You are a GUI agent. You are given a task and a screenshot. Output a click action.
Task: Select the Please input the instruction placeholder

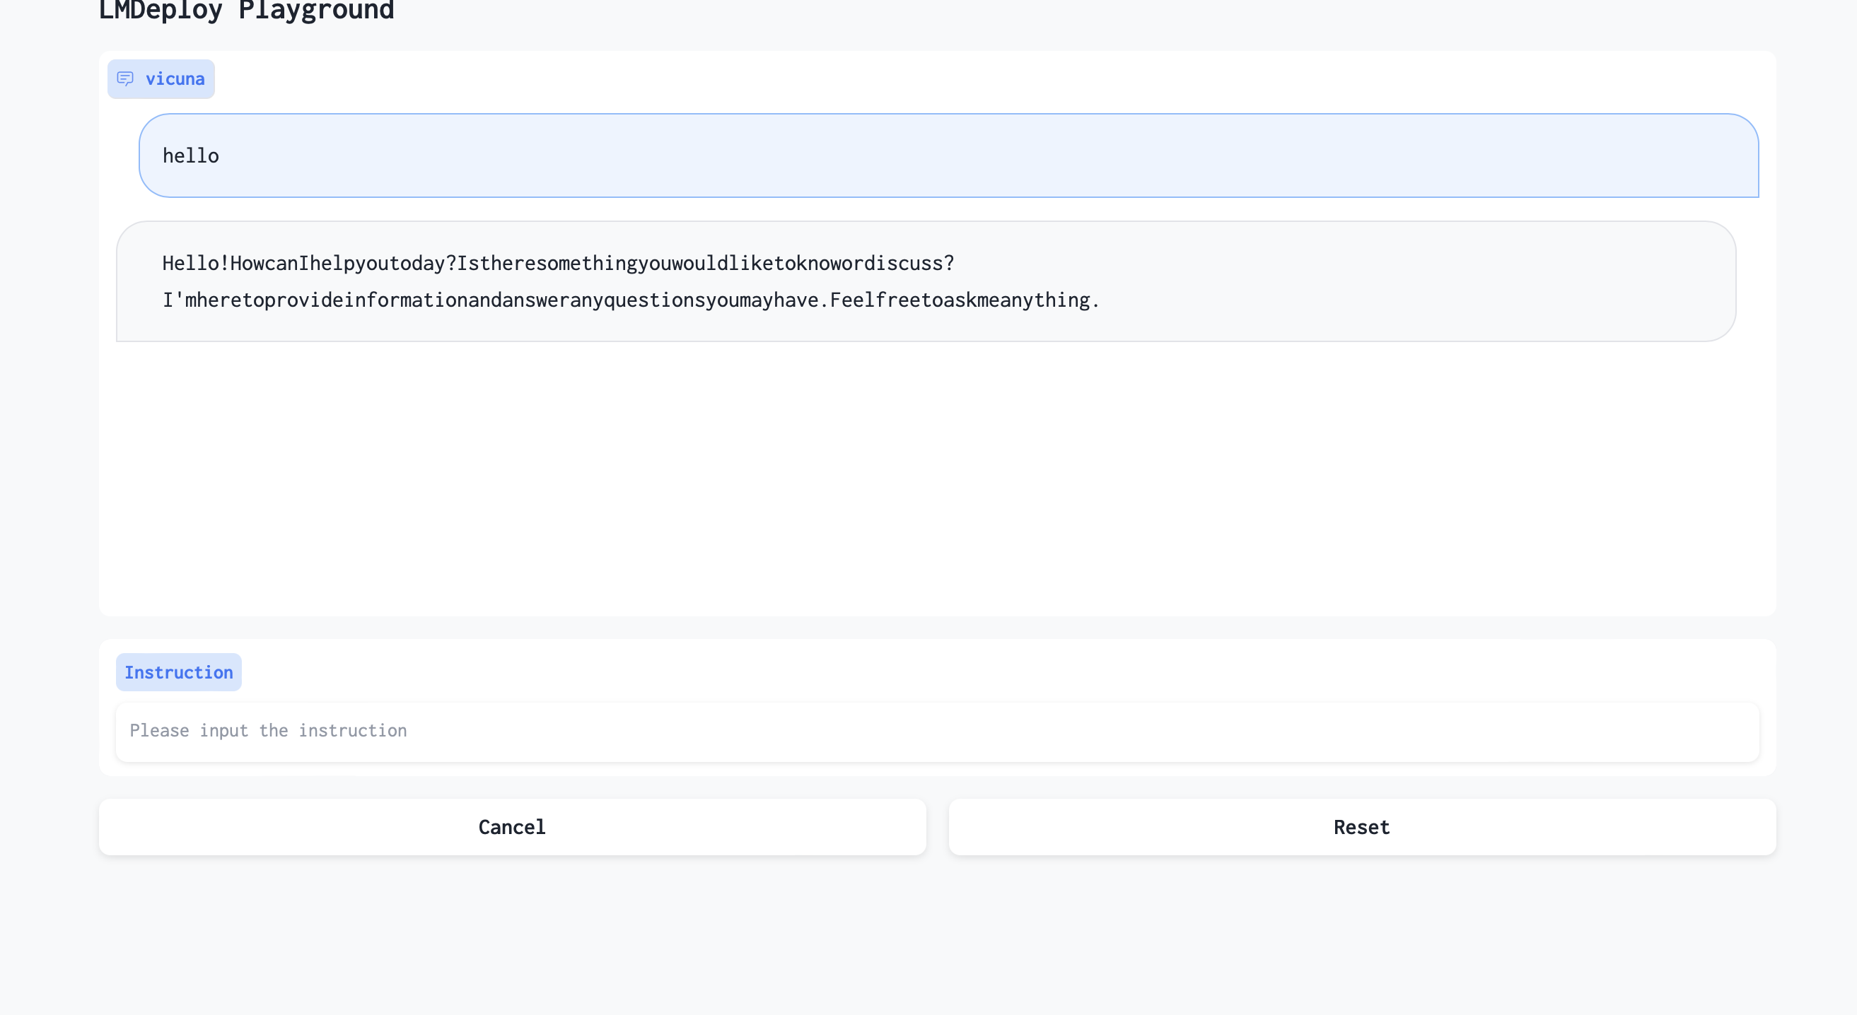point(267,729)
